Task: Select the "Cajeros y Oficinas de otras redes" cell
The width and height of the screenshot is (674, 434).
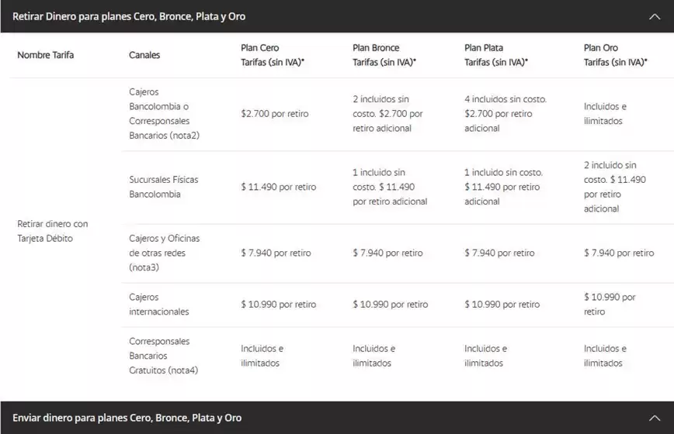Action: [159, 253]
